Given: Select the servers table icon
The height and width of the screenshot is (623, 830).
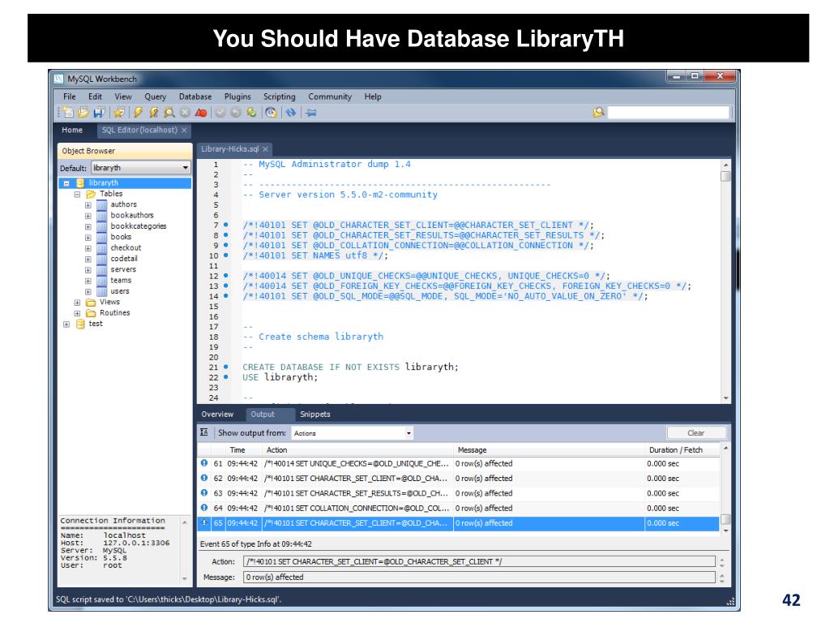Looking at the screenshot, I should click(101, 269).
